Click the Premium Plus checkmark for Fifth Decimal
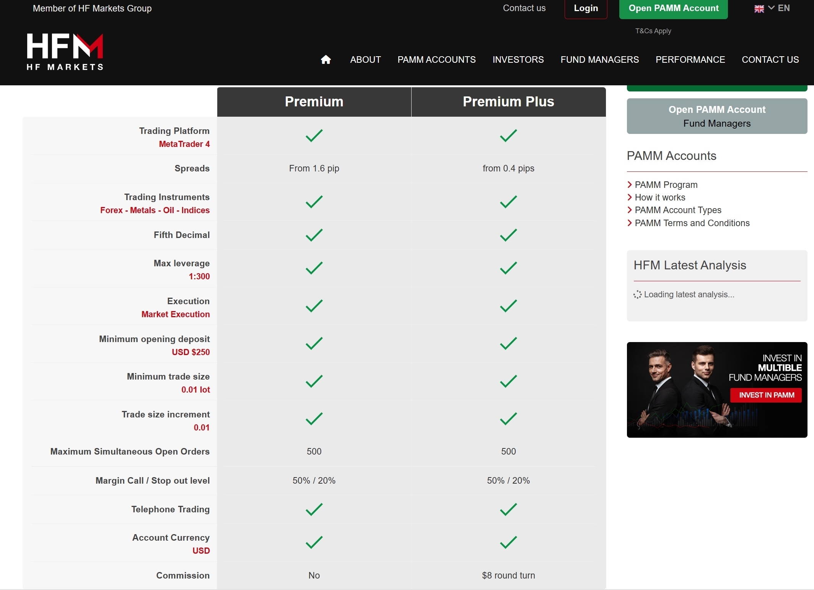The height and width of the screenshot is (590, 814). (508, 235)
